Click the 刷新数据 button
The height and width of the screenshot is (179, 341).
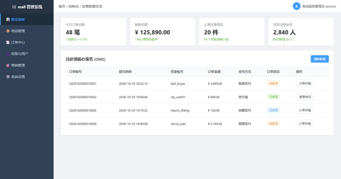pos(320,59)
